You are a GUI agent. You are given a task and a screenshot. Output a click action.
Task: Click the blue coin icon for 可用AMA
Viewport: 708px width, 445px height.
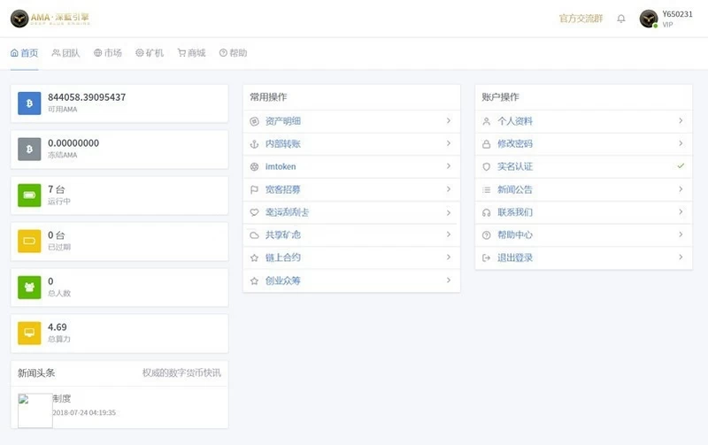[29, 104]
